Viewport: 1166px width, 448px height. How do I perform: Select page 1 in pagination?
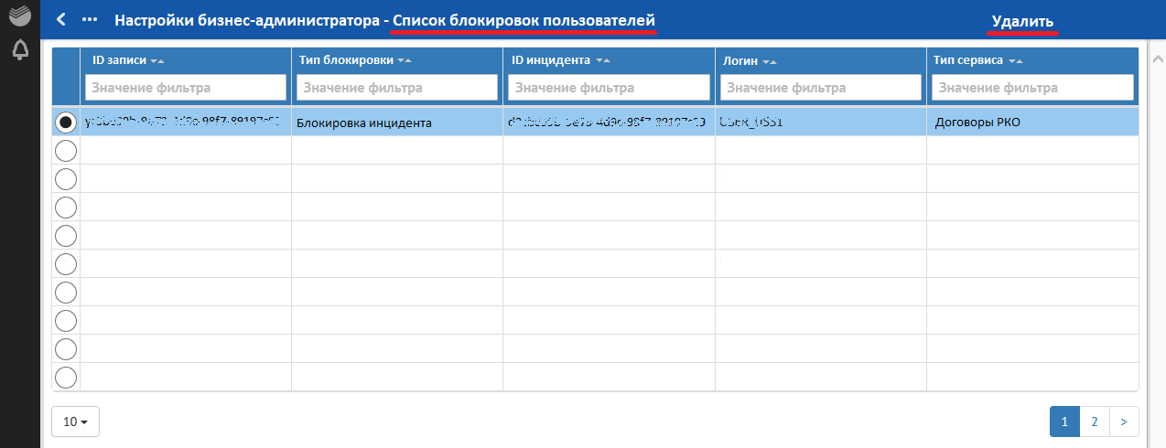(1064, 421)
